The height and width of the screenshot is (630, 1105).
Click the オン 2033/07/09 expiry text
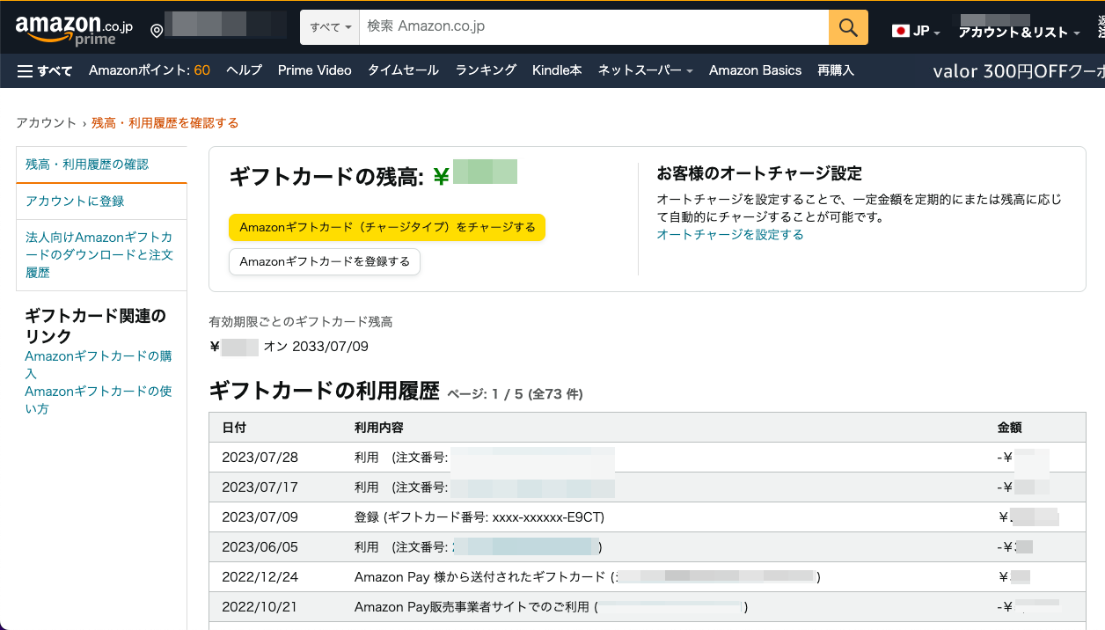pos(316,347)
